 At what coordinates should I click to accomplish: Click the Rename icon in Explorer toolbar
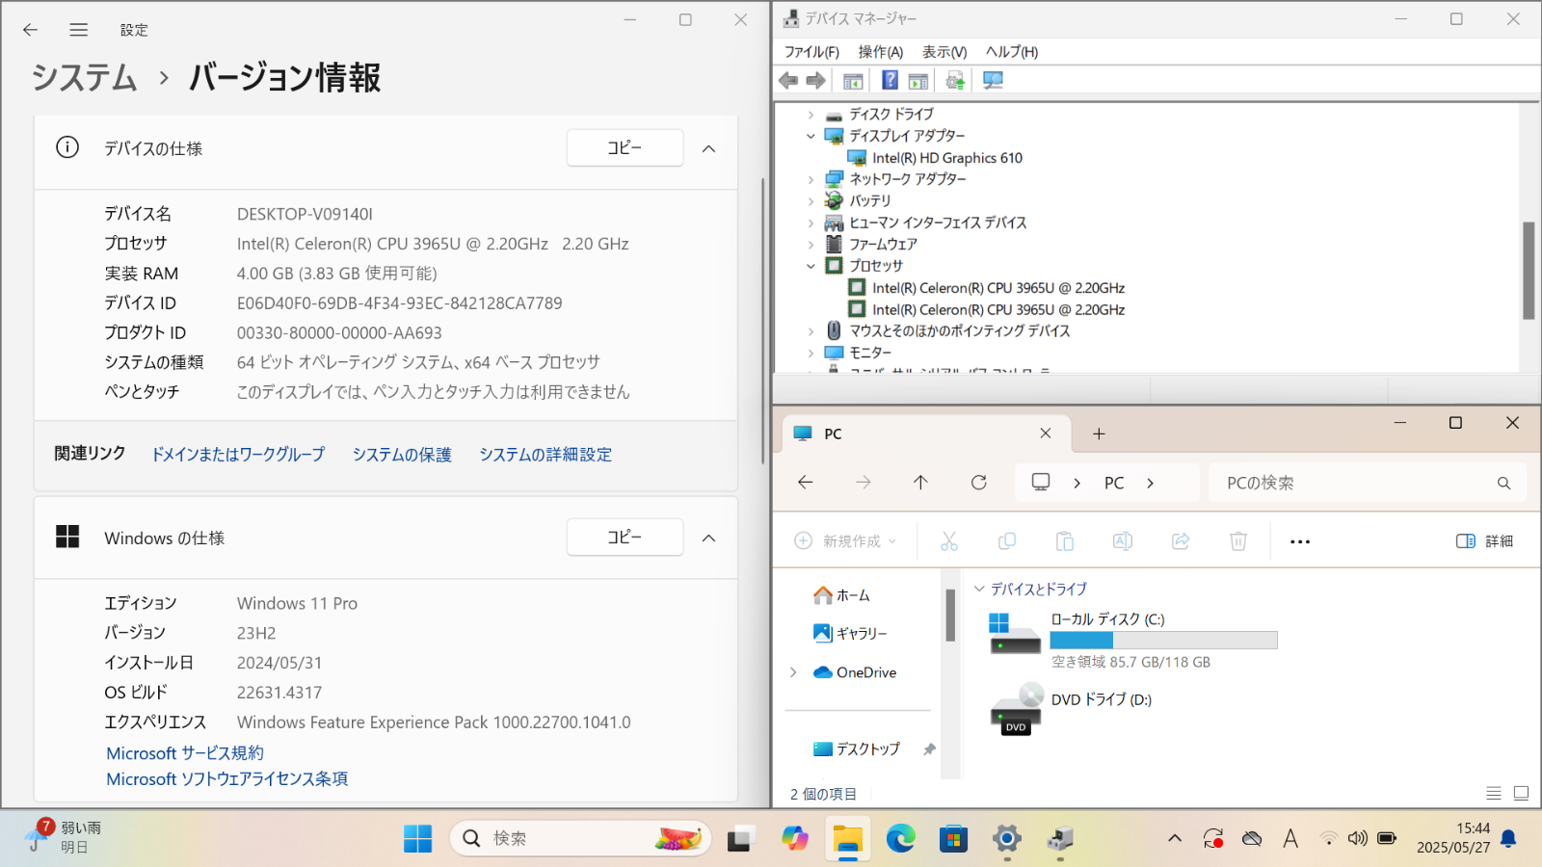tap(1123, 541)
